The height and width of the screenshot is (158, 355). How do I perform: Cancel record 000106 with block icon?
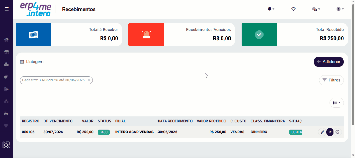[338, 132]
